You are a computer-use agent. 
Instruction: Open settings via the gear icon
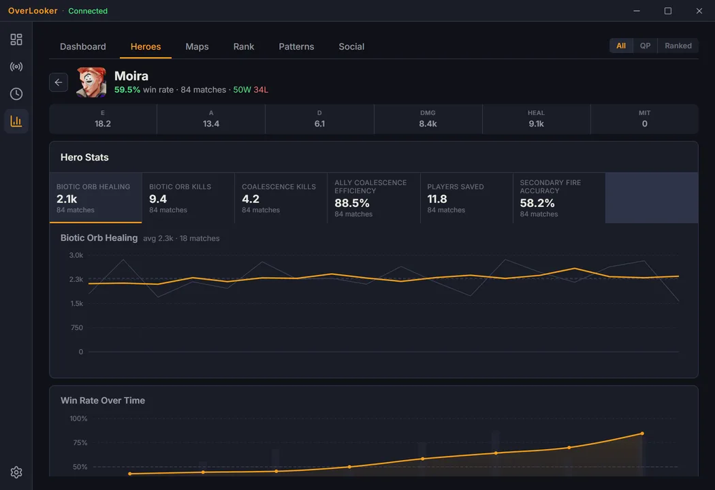click(x=16, y=472)
